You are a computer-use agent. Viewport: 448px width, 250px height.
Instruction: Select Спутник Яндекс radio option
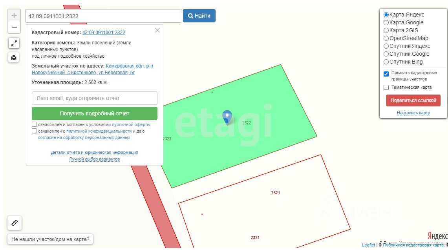click(386, 46)
